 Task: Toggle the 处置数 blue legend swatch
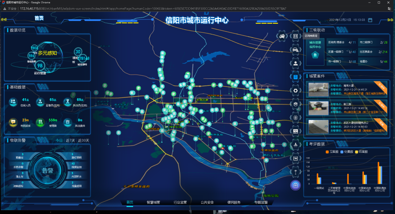click(x=342, y=152)
